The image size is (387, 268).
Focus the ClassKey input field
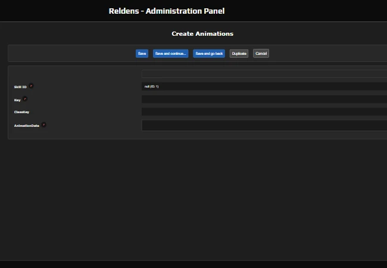click(264, 111)
